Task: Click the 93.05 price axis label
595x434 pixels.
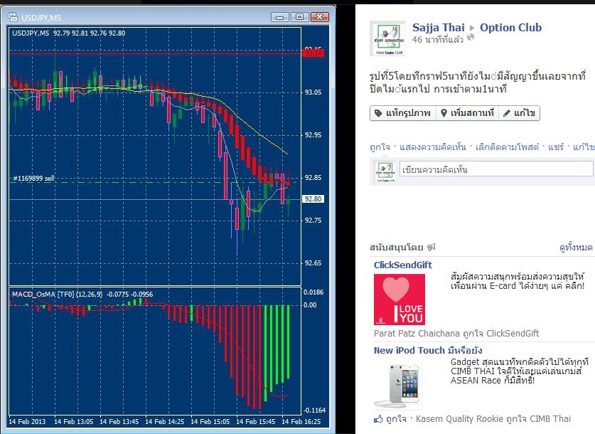Action: [313, 92]
